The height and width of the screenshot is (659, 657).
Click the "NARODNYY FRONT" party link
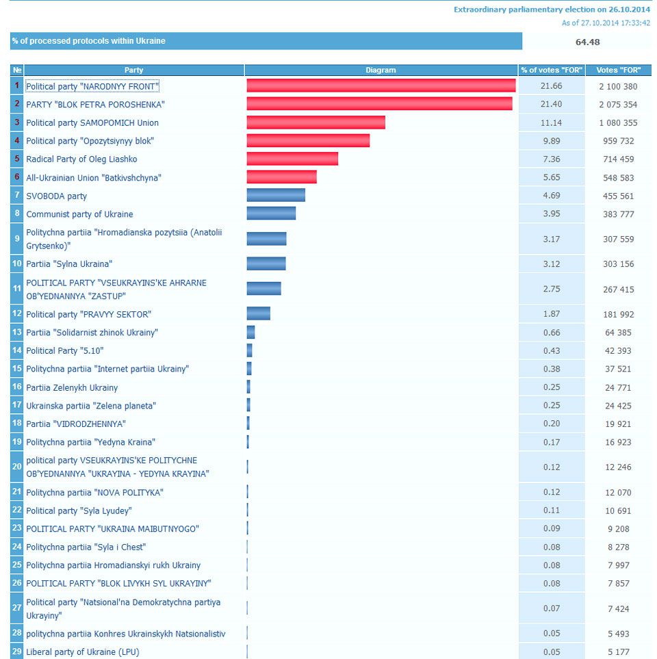[92, 86]
